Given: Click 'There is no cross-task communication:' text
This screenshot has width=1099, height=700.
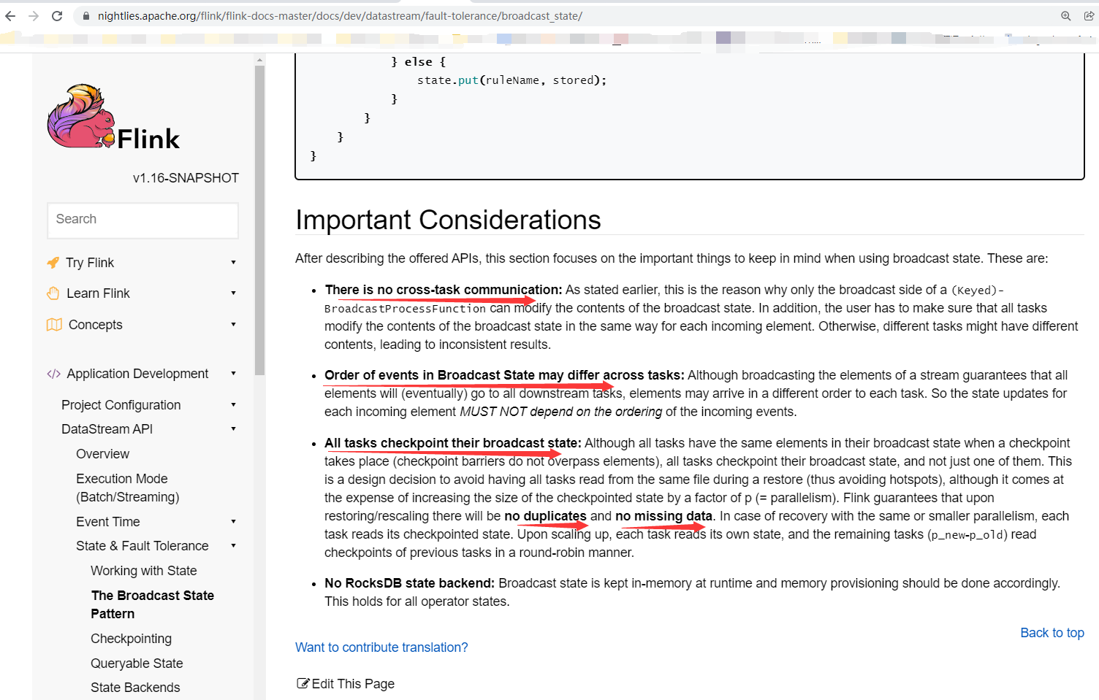Looking at the screenshot, I should point(444,290).
